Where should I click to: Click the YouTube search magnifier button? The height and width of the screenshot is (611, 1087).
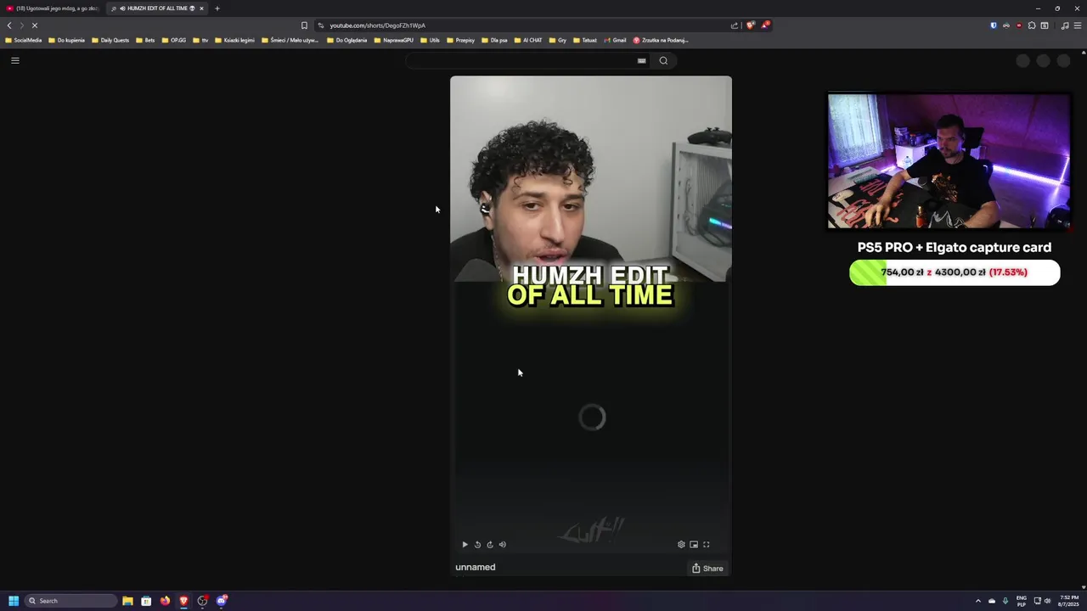coord(663,60)
